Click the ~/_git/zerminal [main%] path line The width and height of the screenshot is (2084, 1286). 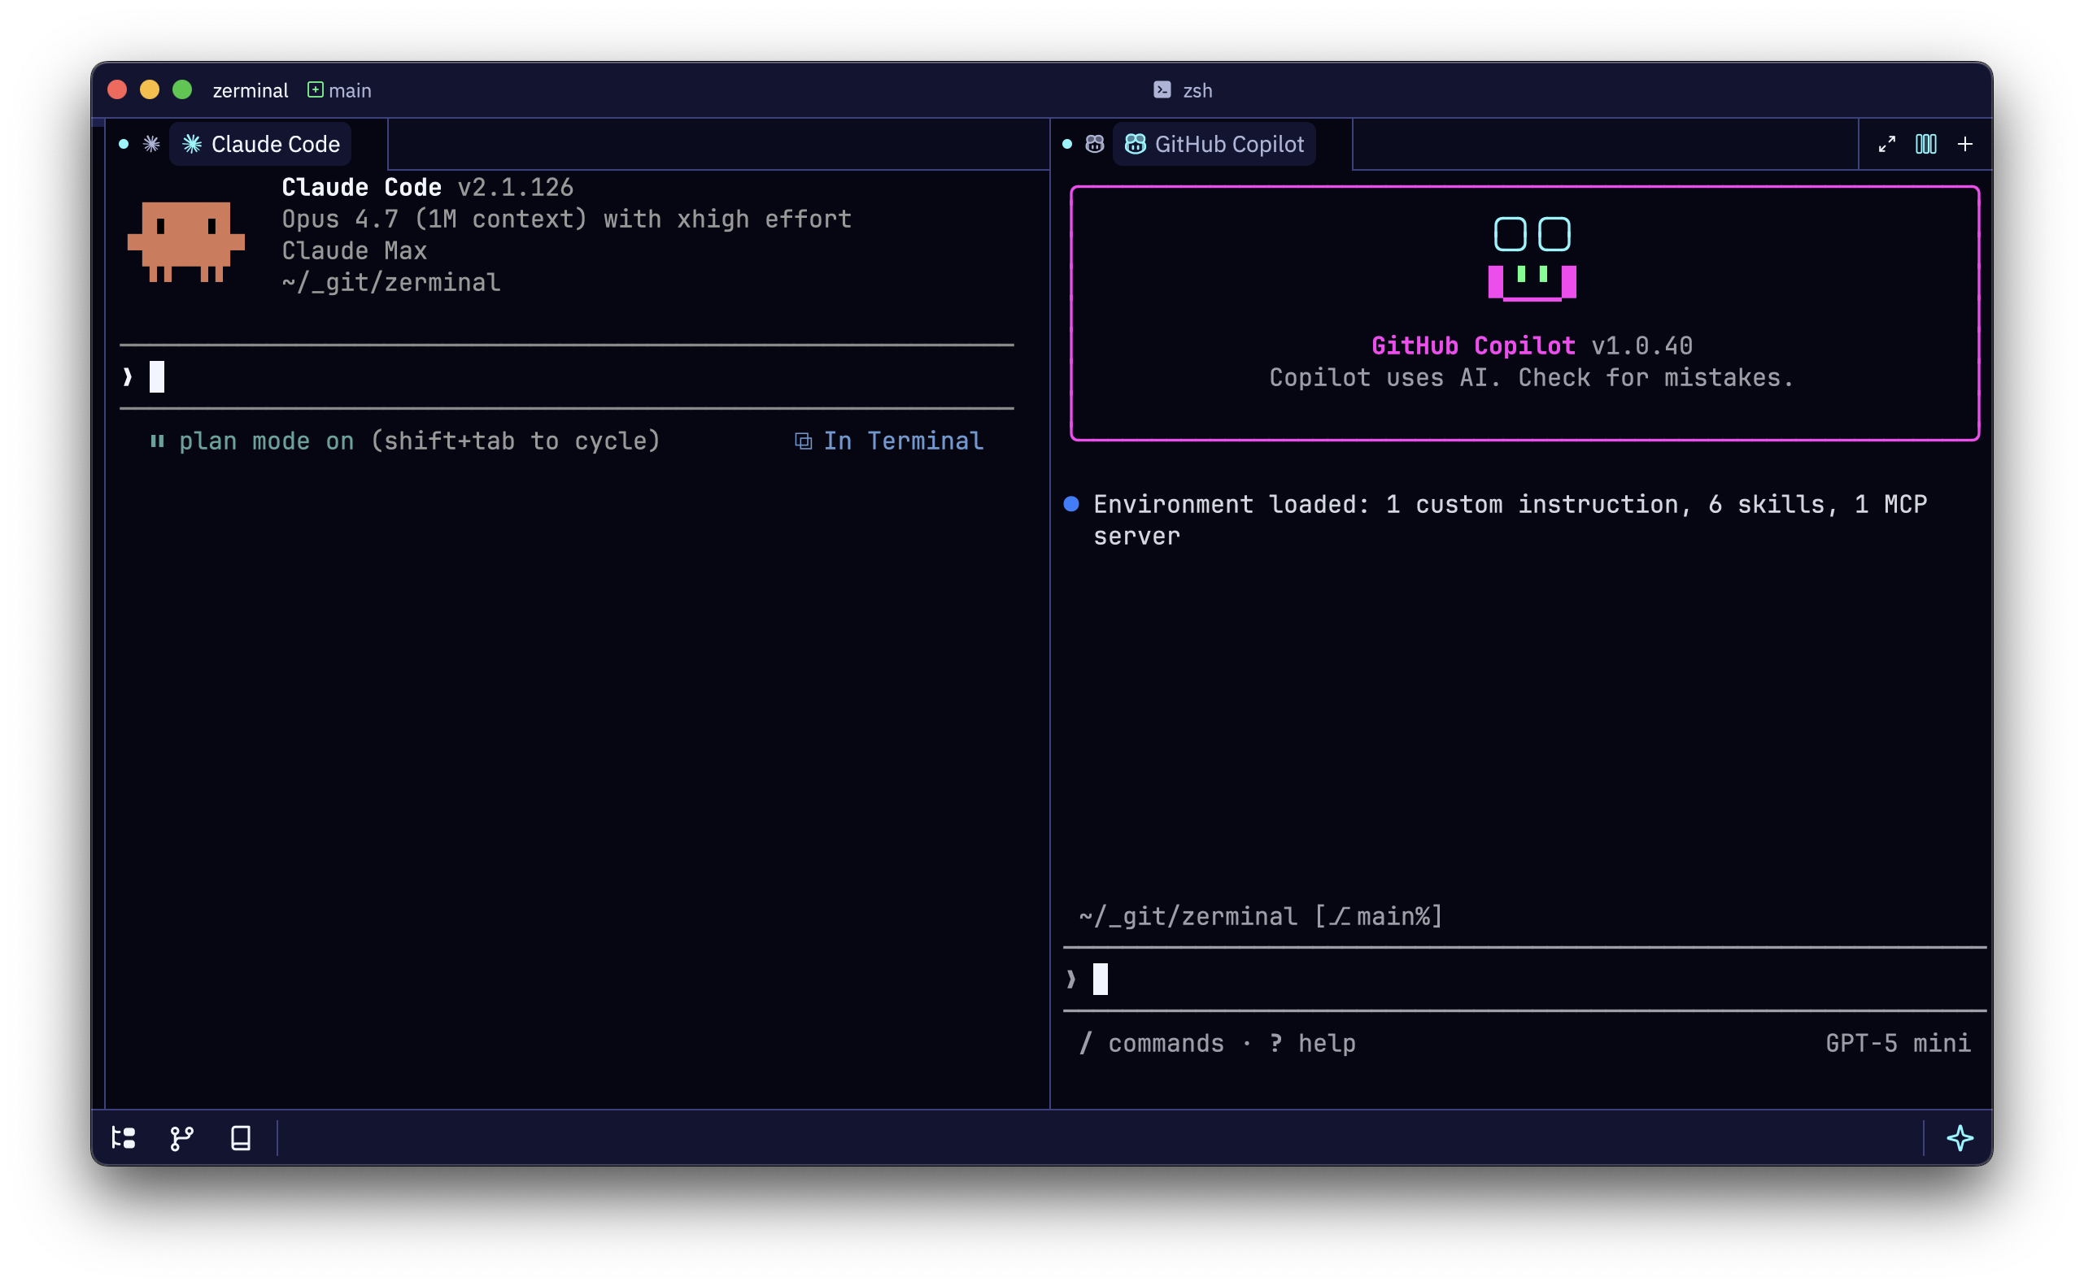click(x=1261, y=916)
